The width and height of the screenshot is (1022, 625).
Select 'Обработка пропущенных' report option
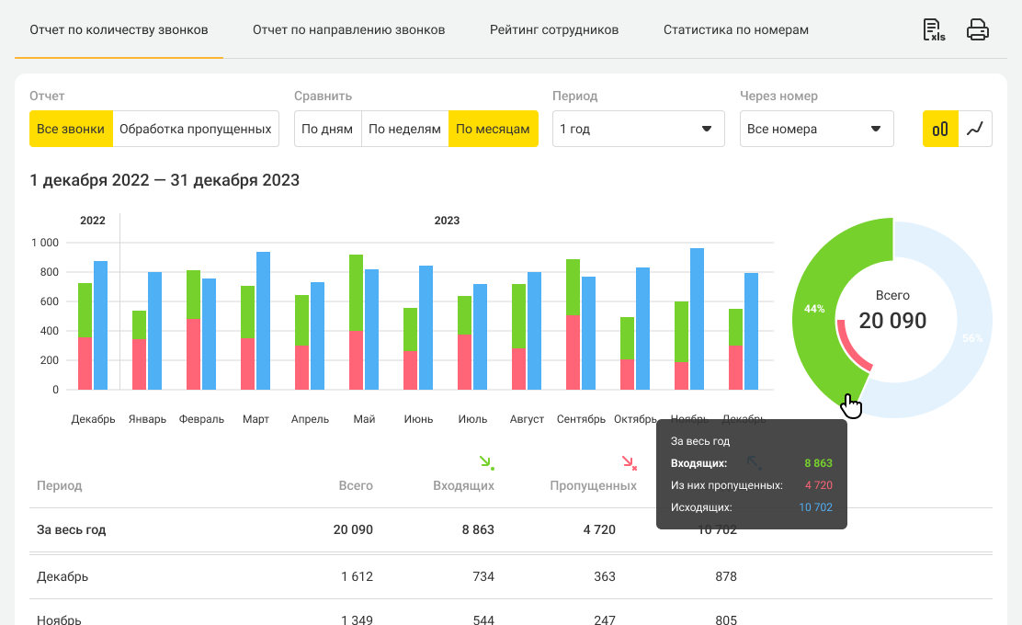(195, 129)
